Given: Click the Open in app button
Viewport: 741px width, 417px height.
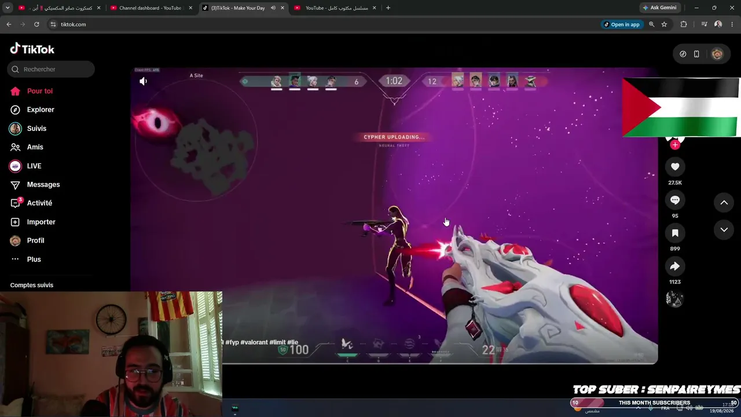Looking at the screenshot, I should click(x=622, y=24).
